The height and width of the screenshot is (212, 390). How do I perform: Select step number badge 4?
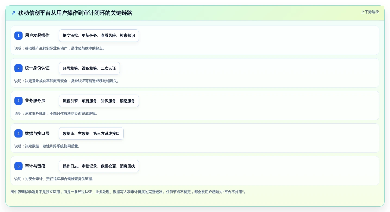pos(18,133)
